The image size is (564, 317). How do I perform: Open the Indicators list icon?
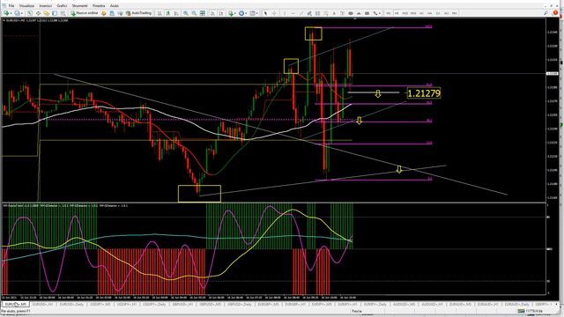pyautogui.click(x=231, y=13)
